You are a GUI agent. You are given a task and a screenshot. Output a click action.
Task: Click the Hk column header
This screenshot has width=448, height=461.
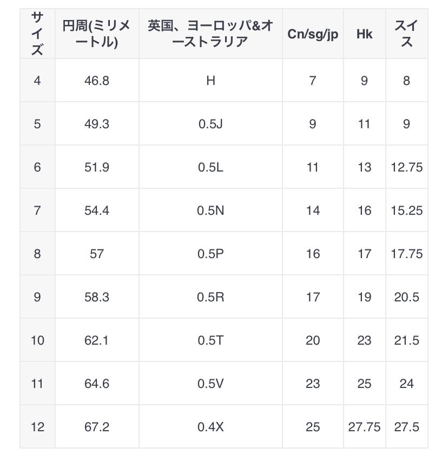[x=364, y=34]
